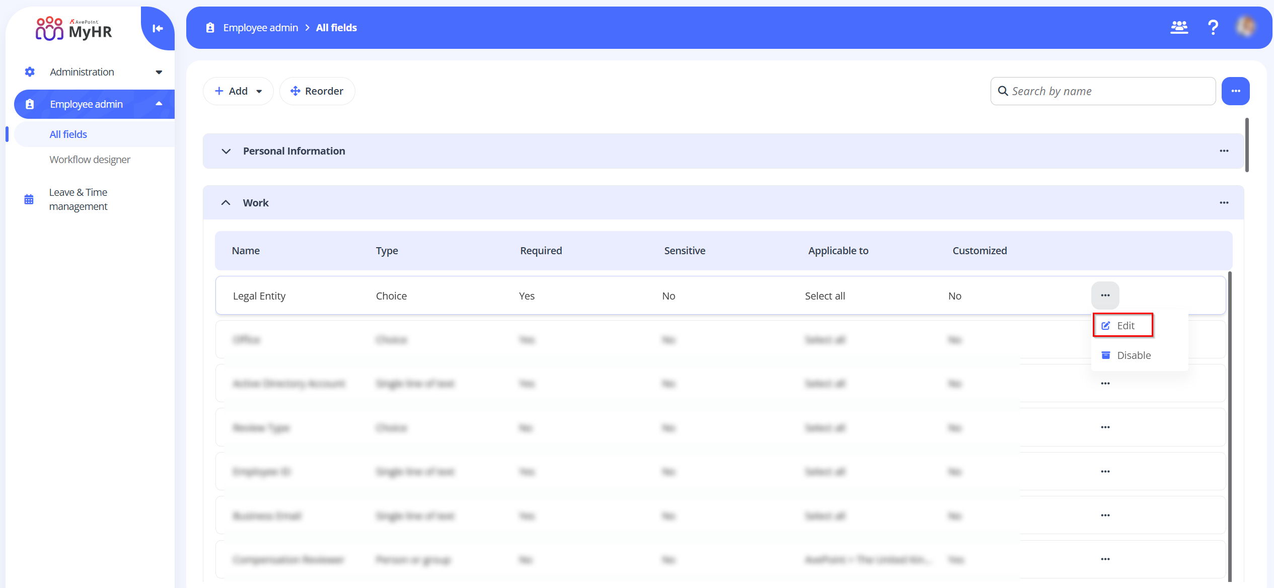
Task: Click the Edit pencil icon in menu
Action: [1106, 326]
